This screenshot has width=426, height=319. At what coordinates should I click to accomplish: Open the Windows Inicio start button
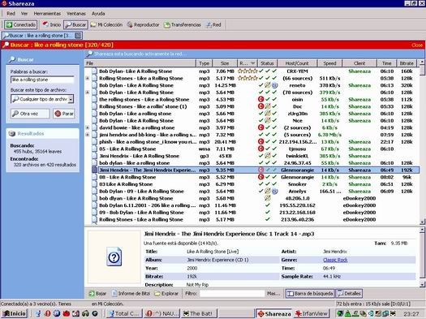point(15,313)
